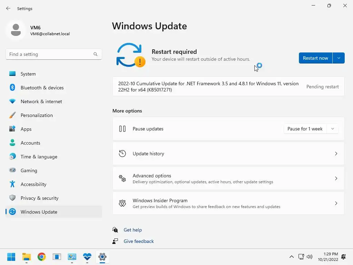Click the Privacy & security shield icon
Screen dimensions: 353x265
click(x=12, y=198)
